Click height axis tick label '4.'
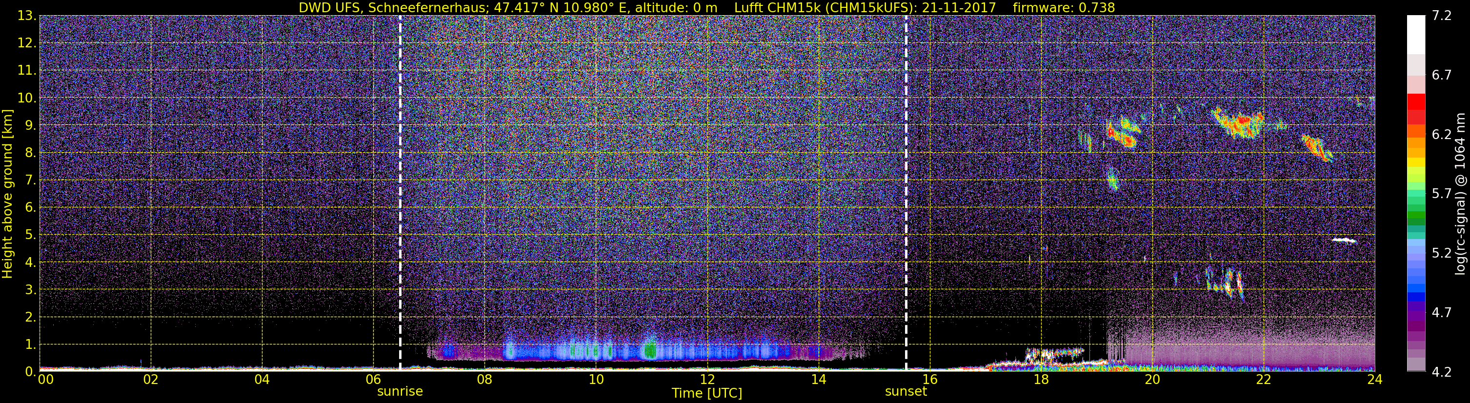The image size is (1470, 403). click(x=30, y=262)
